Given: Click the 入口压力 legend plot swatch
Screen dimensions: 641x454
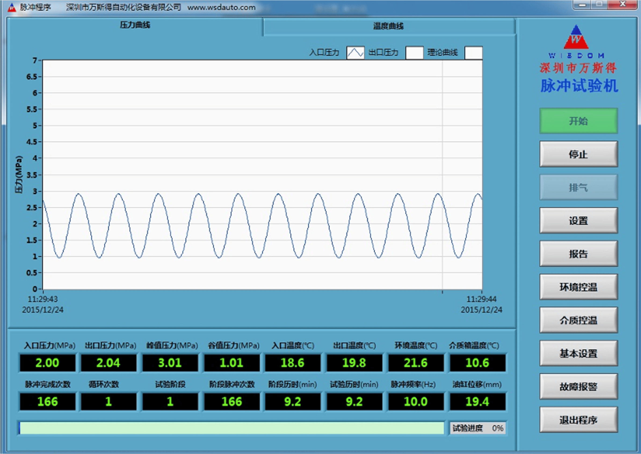Looking at the screenshot, I should point(355,53).
